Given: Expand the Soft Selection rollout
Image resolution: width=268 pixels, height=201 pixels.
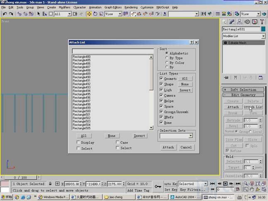Looking at the screenshot, I should point(243,90).
